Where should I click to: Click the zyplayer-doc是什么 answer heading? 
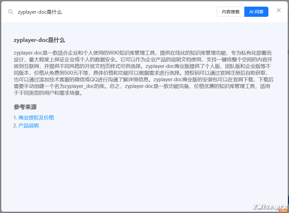click(x=39, y=40)
